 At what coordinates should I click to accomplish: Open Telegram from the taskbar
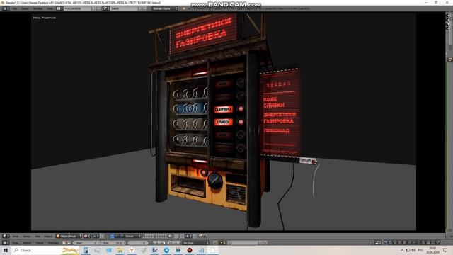pyautogui.click(x=166, y=250)
